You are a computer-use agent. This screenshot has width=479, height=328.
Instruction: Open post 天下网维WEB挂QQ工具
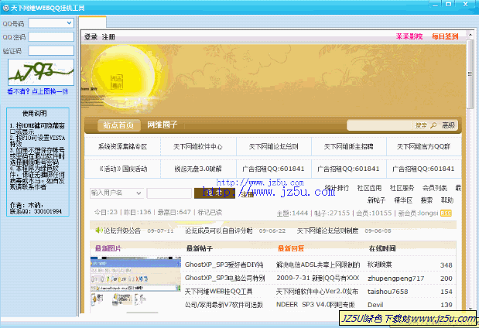click(218, 292)
